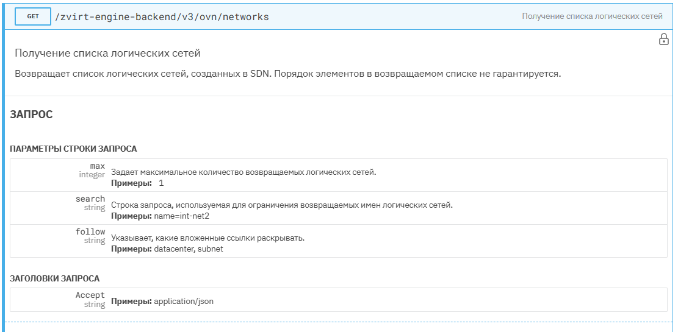The width and height of the screenshot is (678, 332).
Task: Click the 'ЗАПРОС' section heading
Action: (31, 115)
